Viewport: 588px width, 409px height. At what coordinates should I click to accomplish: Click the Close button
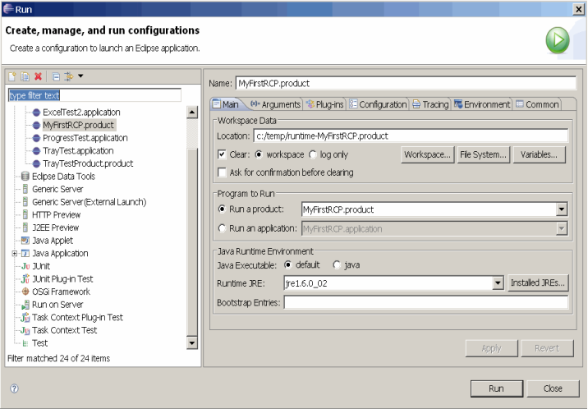click(553, 388)
